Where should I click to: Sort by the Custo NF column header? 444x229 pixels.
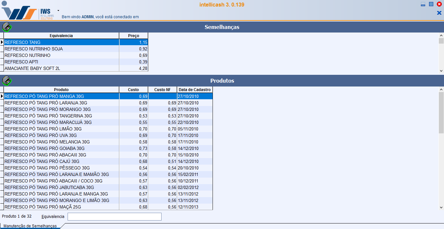click(163, 90)
